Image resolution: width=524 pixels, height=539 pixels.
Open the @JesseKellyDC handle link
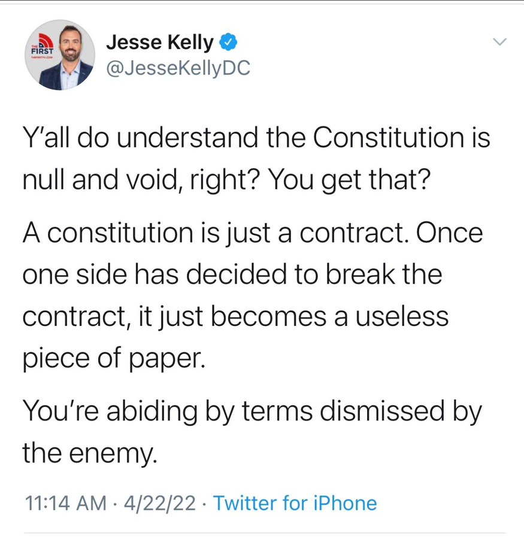(x=178, y=69)
